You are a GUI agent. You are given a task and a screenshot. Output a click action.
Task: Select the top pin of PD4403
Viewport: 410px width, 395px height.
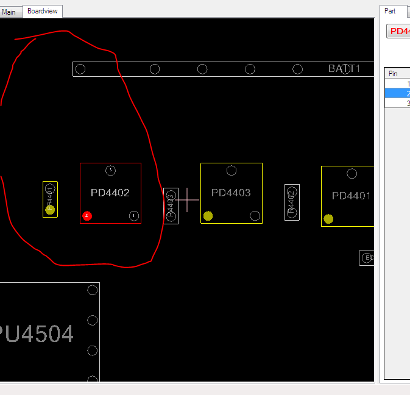(x=231, y=171)
